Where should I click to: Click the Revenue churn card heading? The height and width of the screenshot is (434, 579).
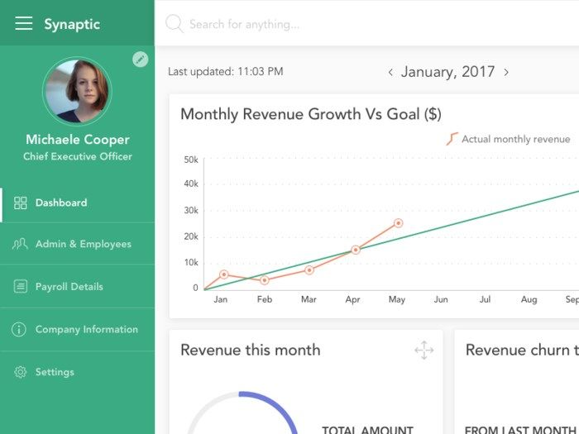[522, 350]
